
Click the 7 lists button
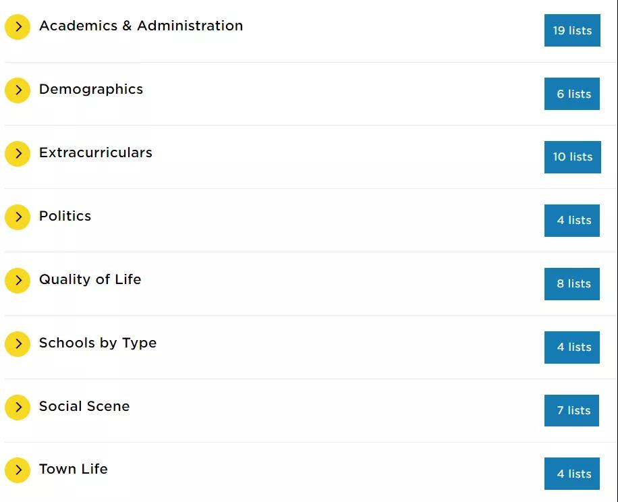572,410
